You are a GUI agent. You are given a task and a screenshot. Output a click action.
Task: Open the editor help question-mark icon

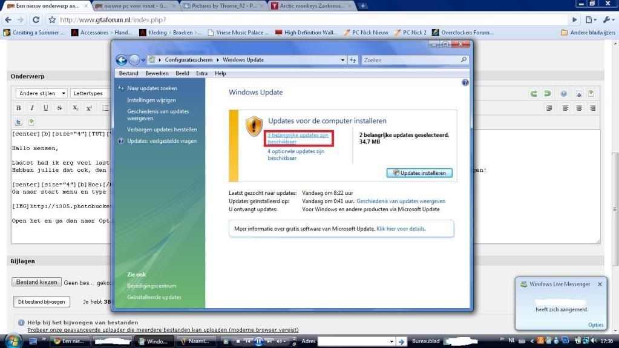point(564,94)
